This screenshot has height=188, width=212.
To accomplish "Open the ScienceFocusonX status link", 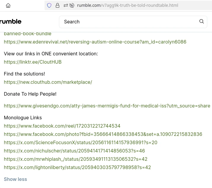I will pyautogui.click(x=81, y=142).
